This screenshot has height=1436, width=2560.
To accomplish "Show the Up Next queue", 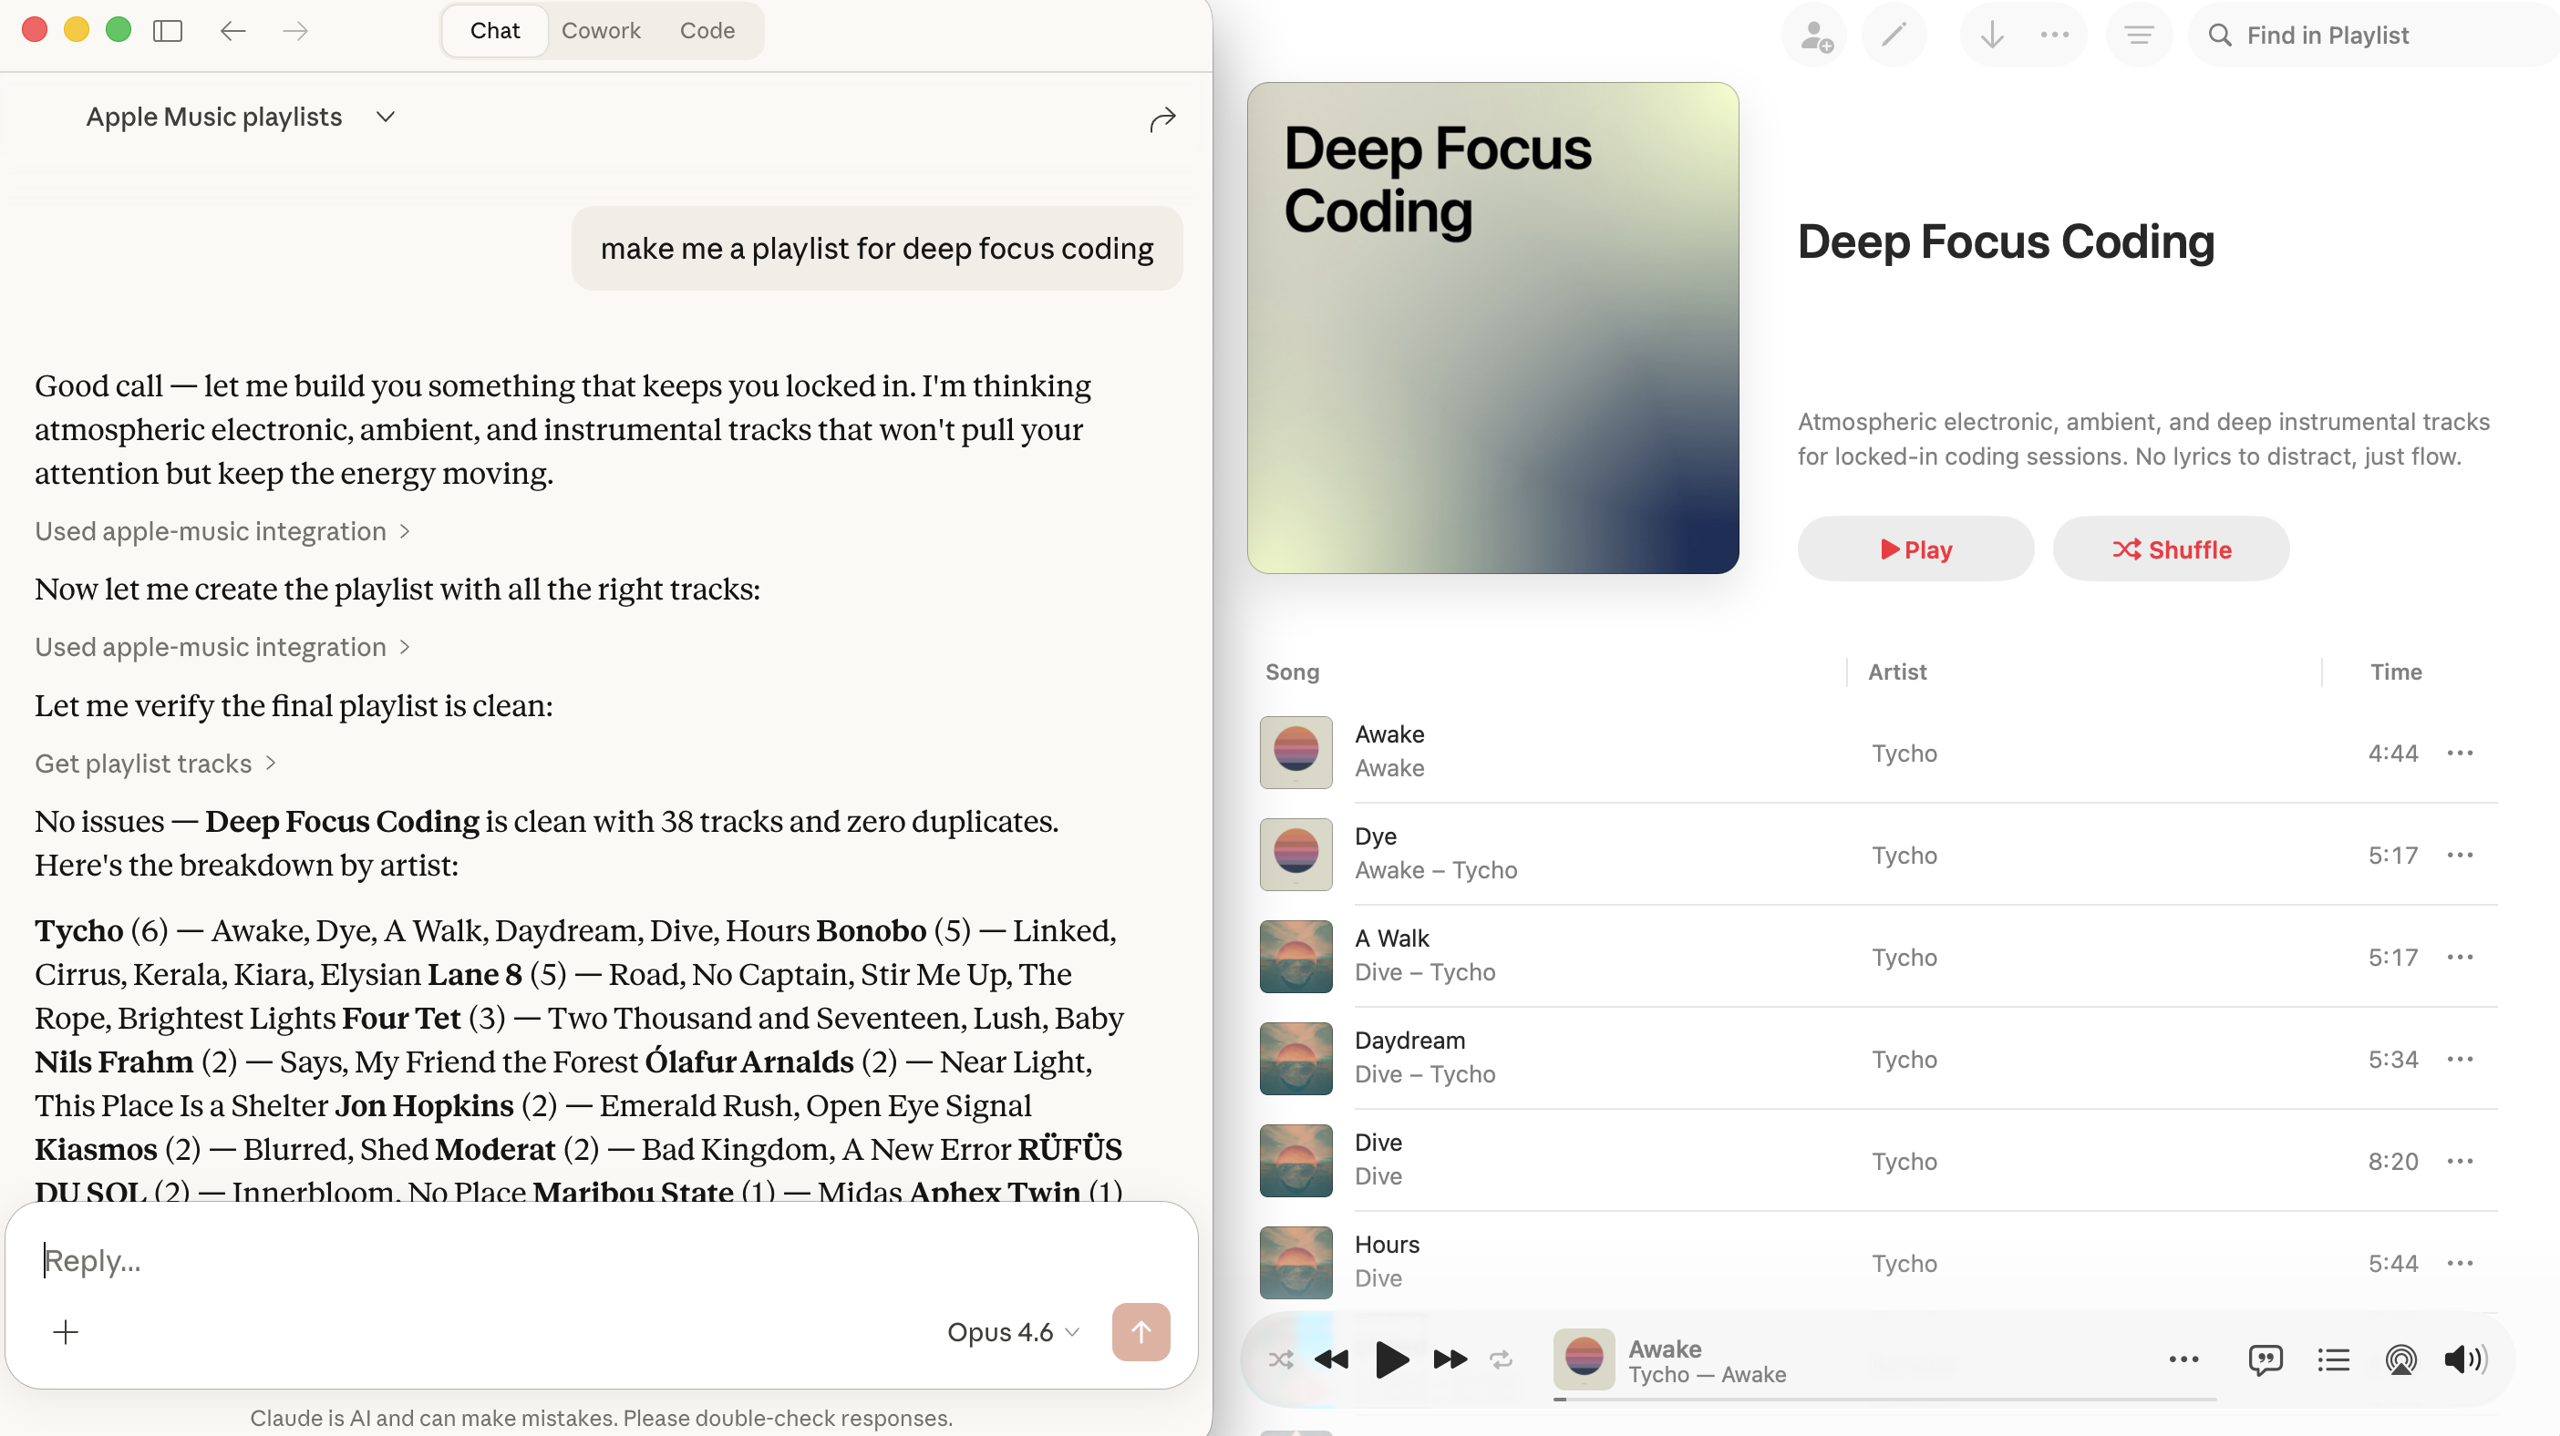I will pos(2333,1359).
